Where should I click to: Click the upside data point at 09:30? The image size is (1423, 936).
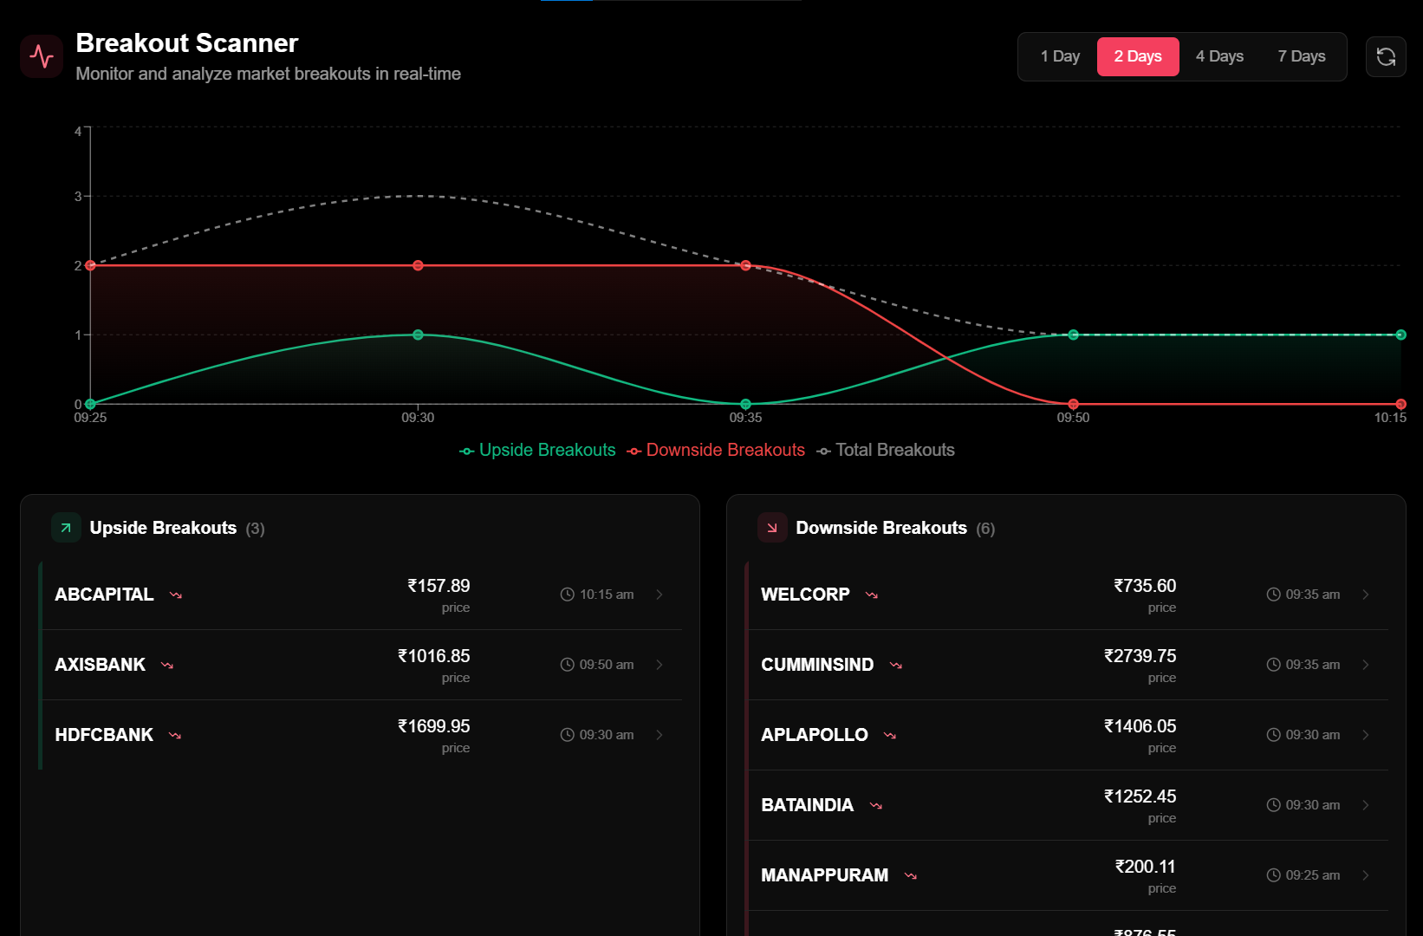click(418, 335)
